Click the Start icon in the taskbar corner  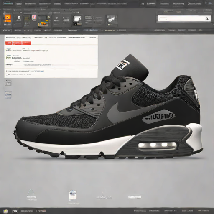(5, 211)
